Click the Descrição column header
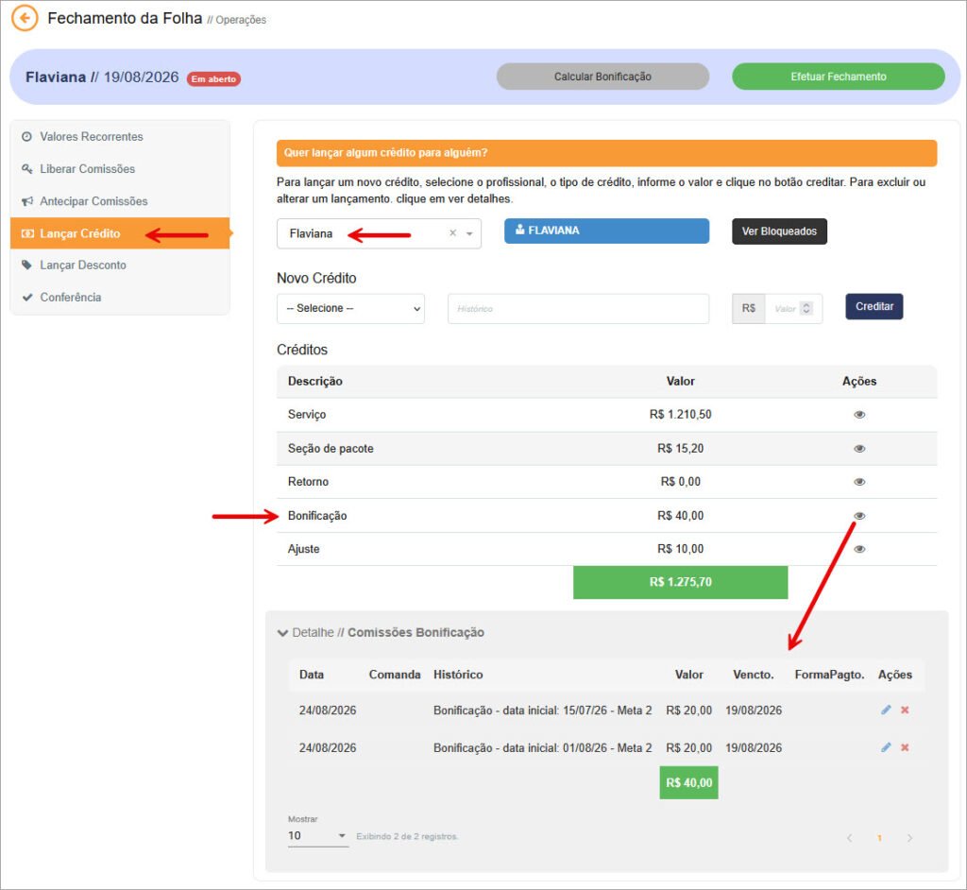967x890 pixels. 315,381
